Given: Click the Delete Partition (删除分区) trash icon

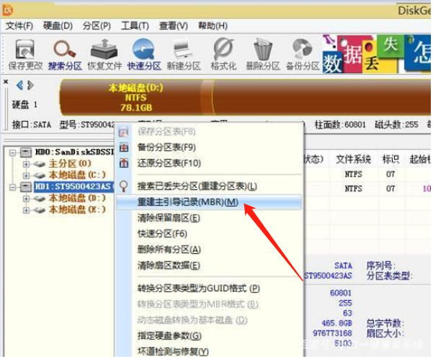Looking at the screenshot, I should click(263, 50).
